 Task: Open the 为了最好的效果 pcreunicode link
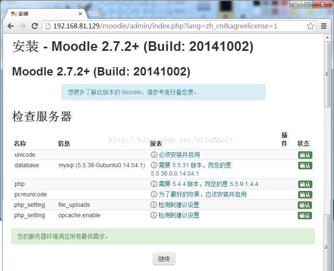[x=202, y=194]
